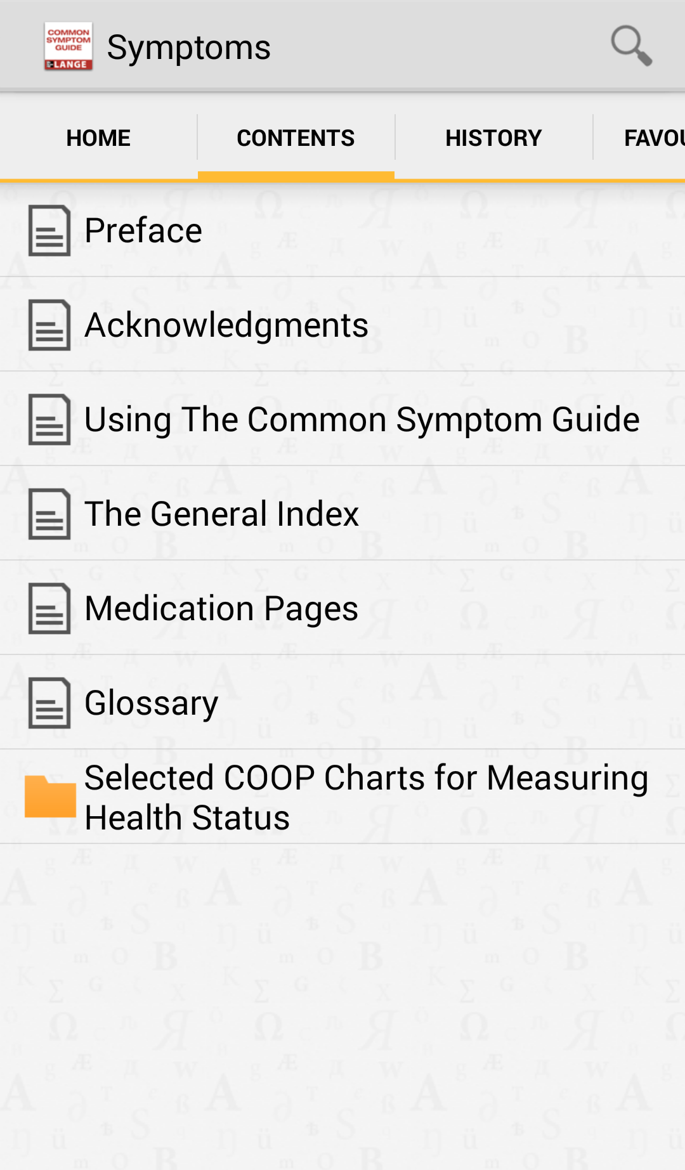Open The General Index entry
The height and width of the screenshot is (1170, 685).
point(342,514)
